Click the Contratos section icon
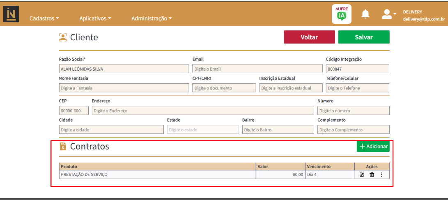Screen dimensions: 448x200 pos(63,146)
